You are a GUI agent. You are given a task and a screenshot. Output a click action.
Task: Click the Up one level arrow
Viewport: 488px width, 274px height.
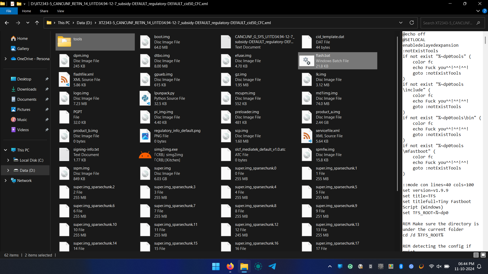pyautogui.click(x=37, y=23)
